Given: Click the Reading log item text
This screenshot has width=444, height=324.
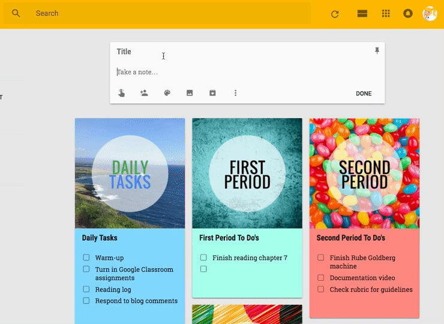Looking at the screenshot, I should pyautogui.click(x=113, y=290).
